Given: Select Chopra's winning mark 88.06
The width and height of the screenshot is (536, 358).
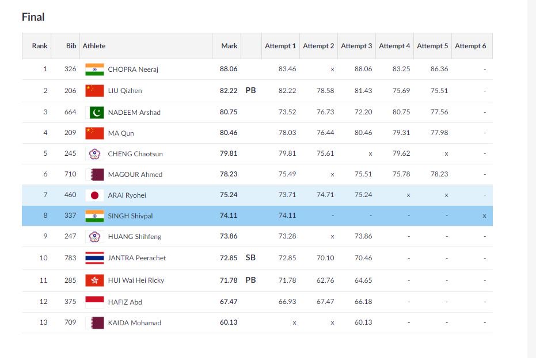Looking at the screenshot, I should pyautogui.click(x=229, y=69).
